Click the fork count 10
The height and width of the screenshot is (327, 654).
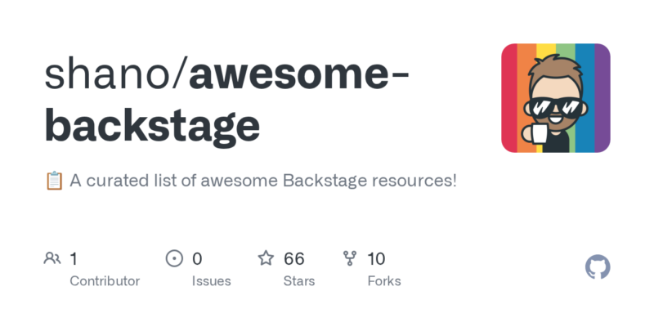[376, 259]
